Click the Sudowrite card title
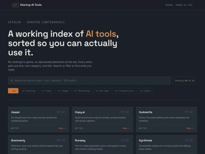 [x=145, y=112]
